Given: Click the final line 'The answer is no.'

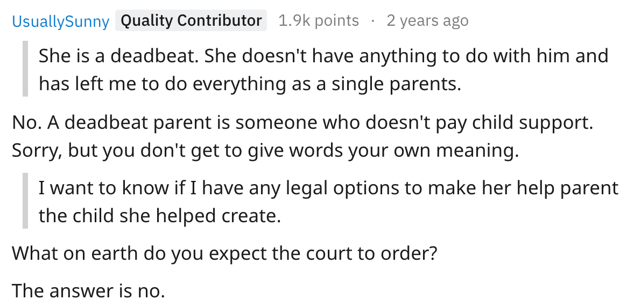Looking at the screenshot, I should [x=89, y=291].
